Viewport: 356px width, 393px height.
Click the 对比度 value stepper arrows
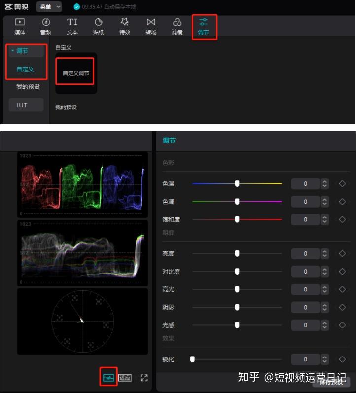[324, 271]
